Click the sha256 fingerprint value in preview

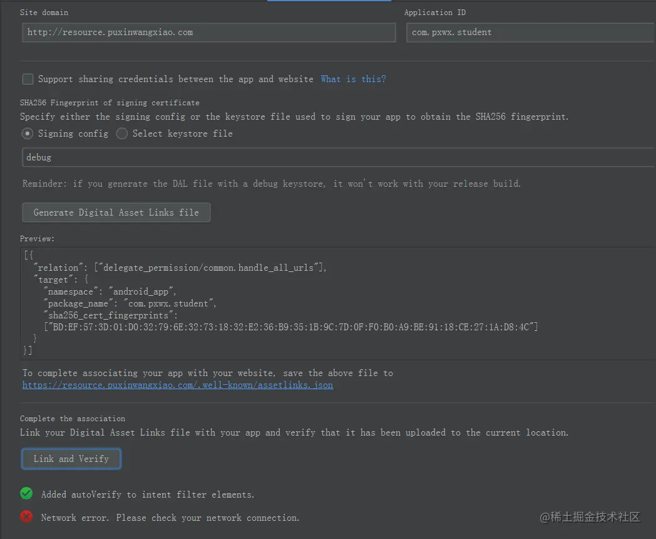point(291,327)
